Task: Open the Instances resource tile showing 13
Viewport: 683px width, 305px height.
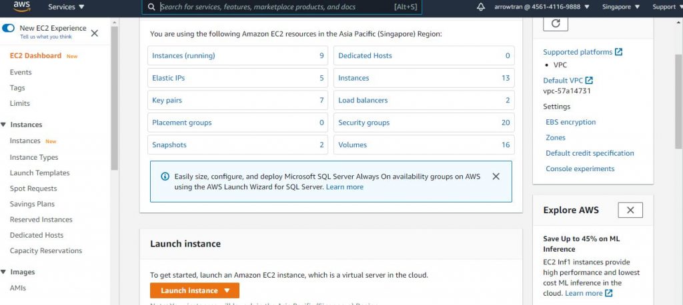Action: click(424, 79)
